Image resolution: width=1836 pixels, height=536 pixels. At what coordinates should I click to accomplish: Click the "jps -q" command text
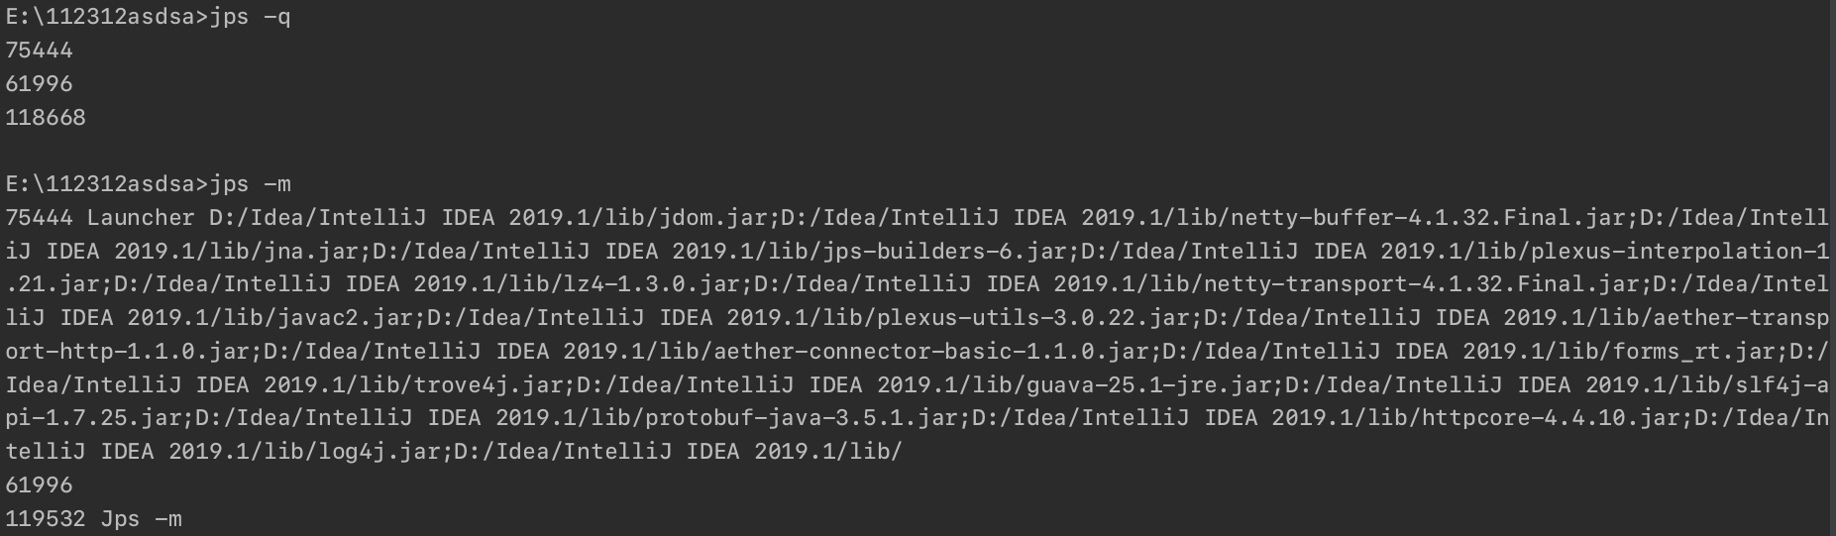(x=250, y=17)
